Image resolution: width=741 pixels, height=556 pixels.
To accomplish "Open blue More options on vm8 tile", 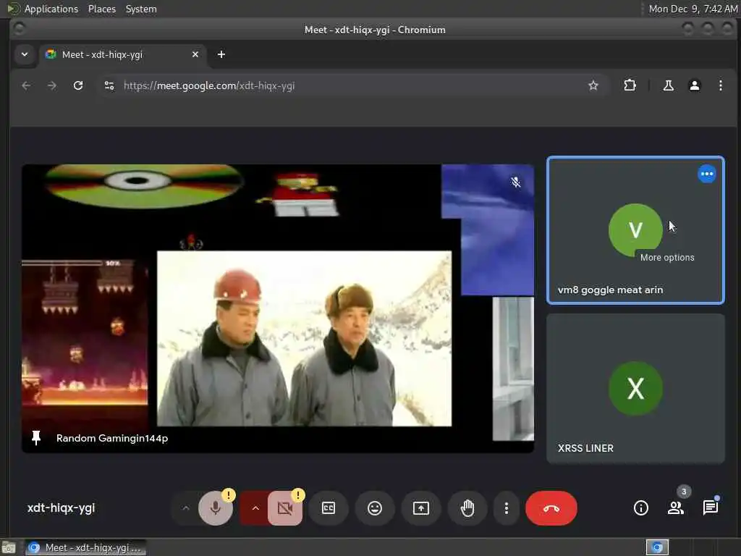I will pyautogui.click(x=707, y=174).
